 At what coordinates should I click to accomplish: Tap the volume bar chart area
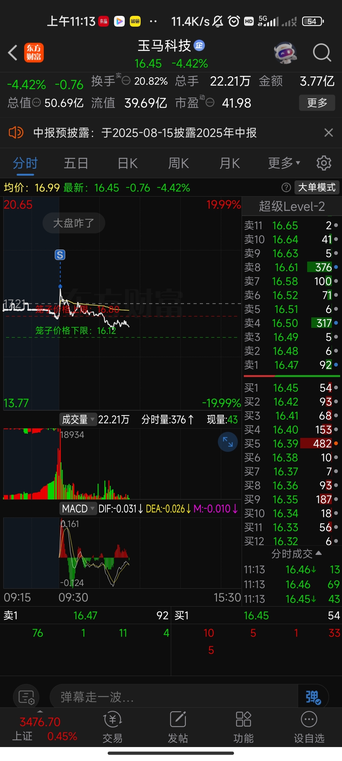(122, 464)
